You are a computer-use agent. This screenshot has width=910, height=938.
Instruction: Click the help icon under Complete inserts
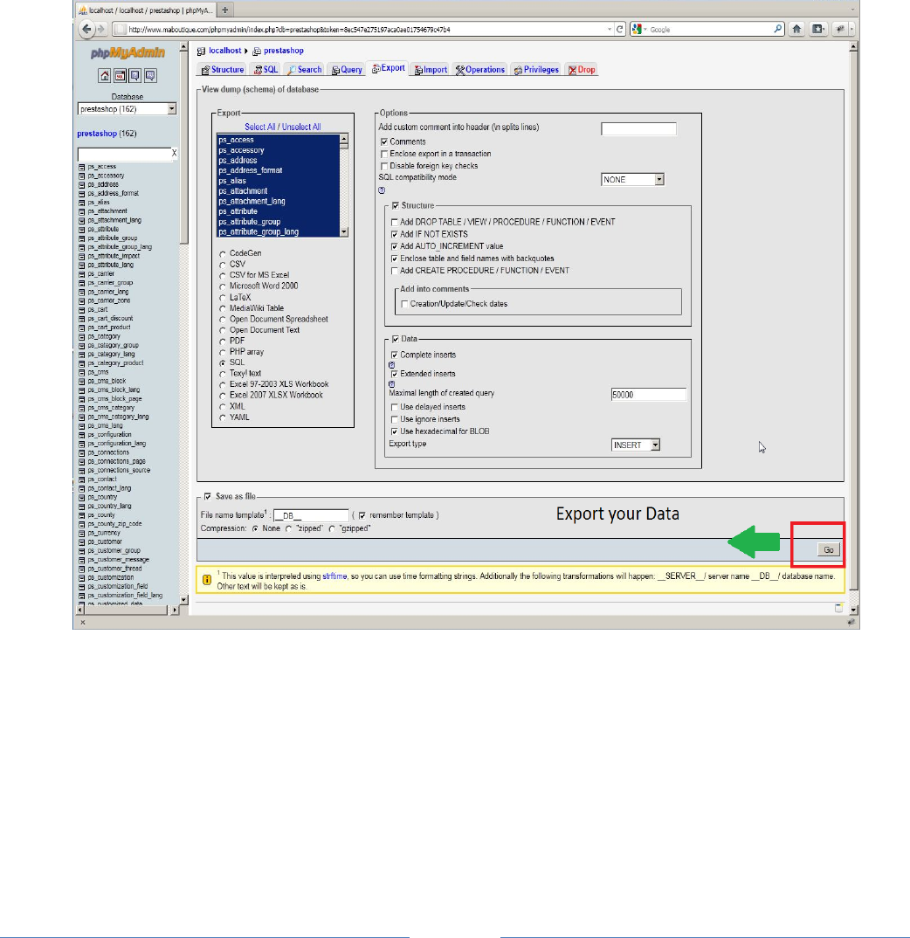point(392,365)
